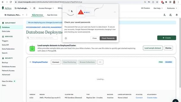Click Browse Collections button
This screenshot has width=181, height=102.
point(87,62)
